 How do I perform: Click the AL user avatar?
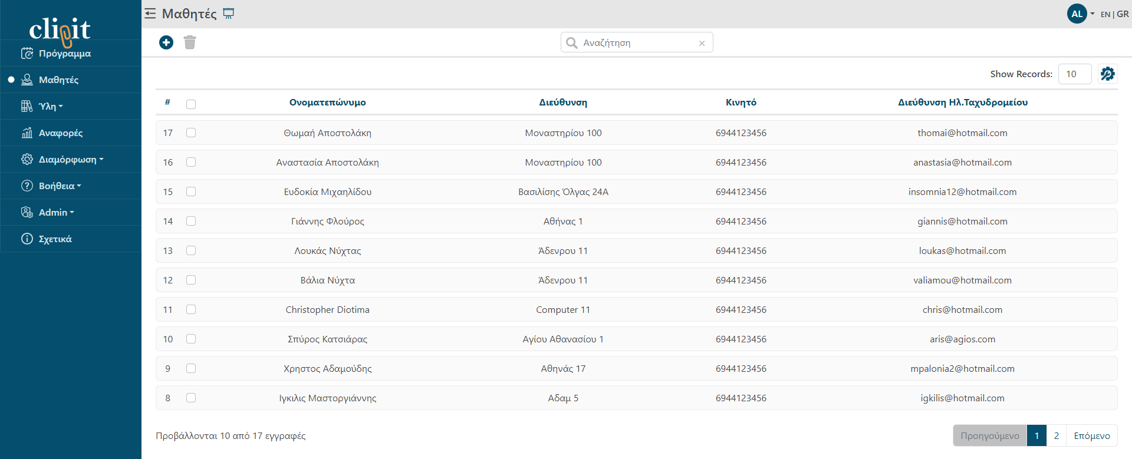pos(1077,14)
